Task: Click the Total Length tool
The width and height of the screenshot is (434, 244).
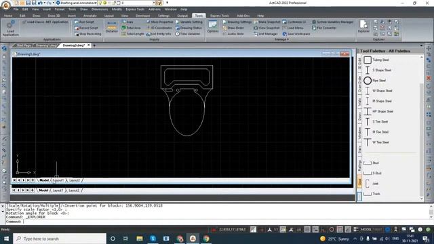Action: [133, 34]
